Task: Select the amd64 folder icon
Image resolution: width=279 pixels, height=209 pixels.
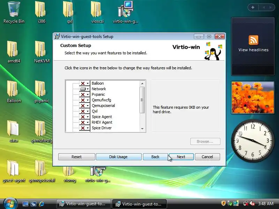Action: pyautogui.click(x=14, y=52)
